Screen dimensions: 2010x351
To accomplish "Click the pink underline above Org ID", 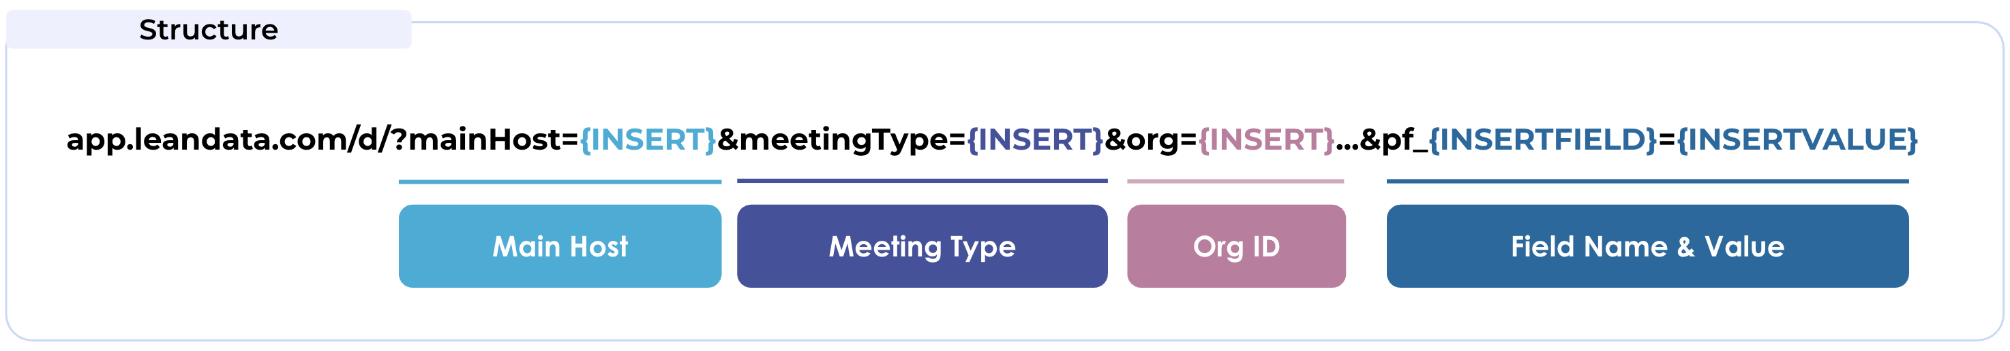I will [x=1234, y=182].
